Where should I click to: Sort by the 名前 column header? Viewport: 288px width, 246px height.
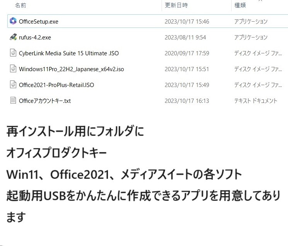click(x=20, y=5)
